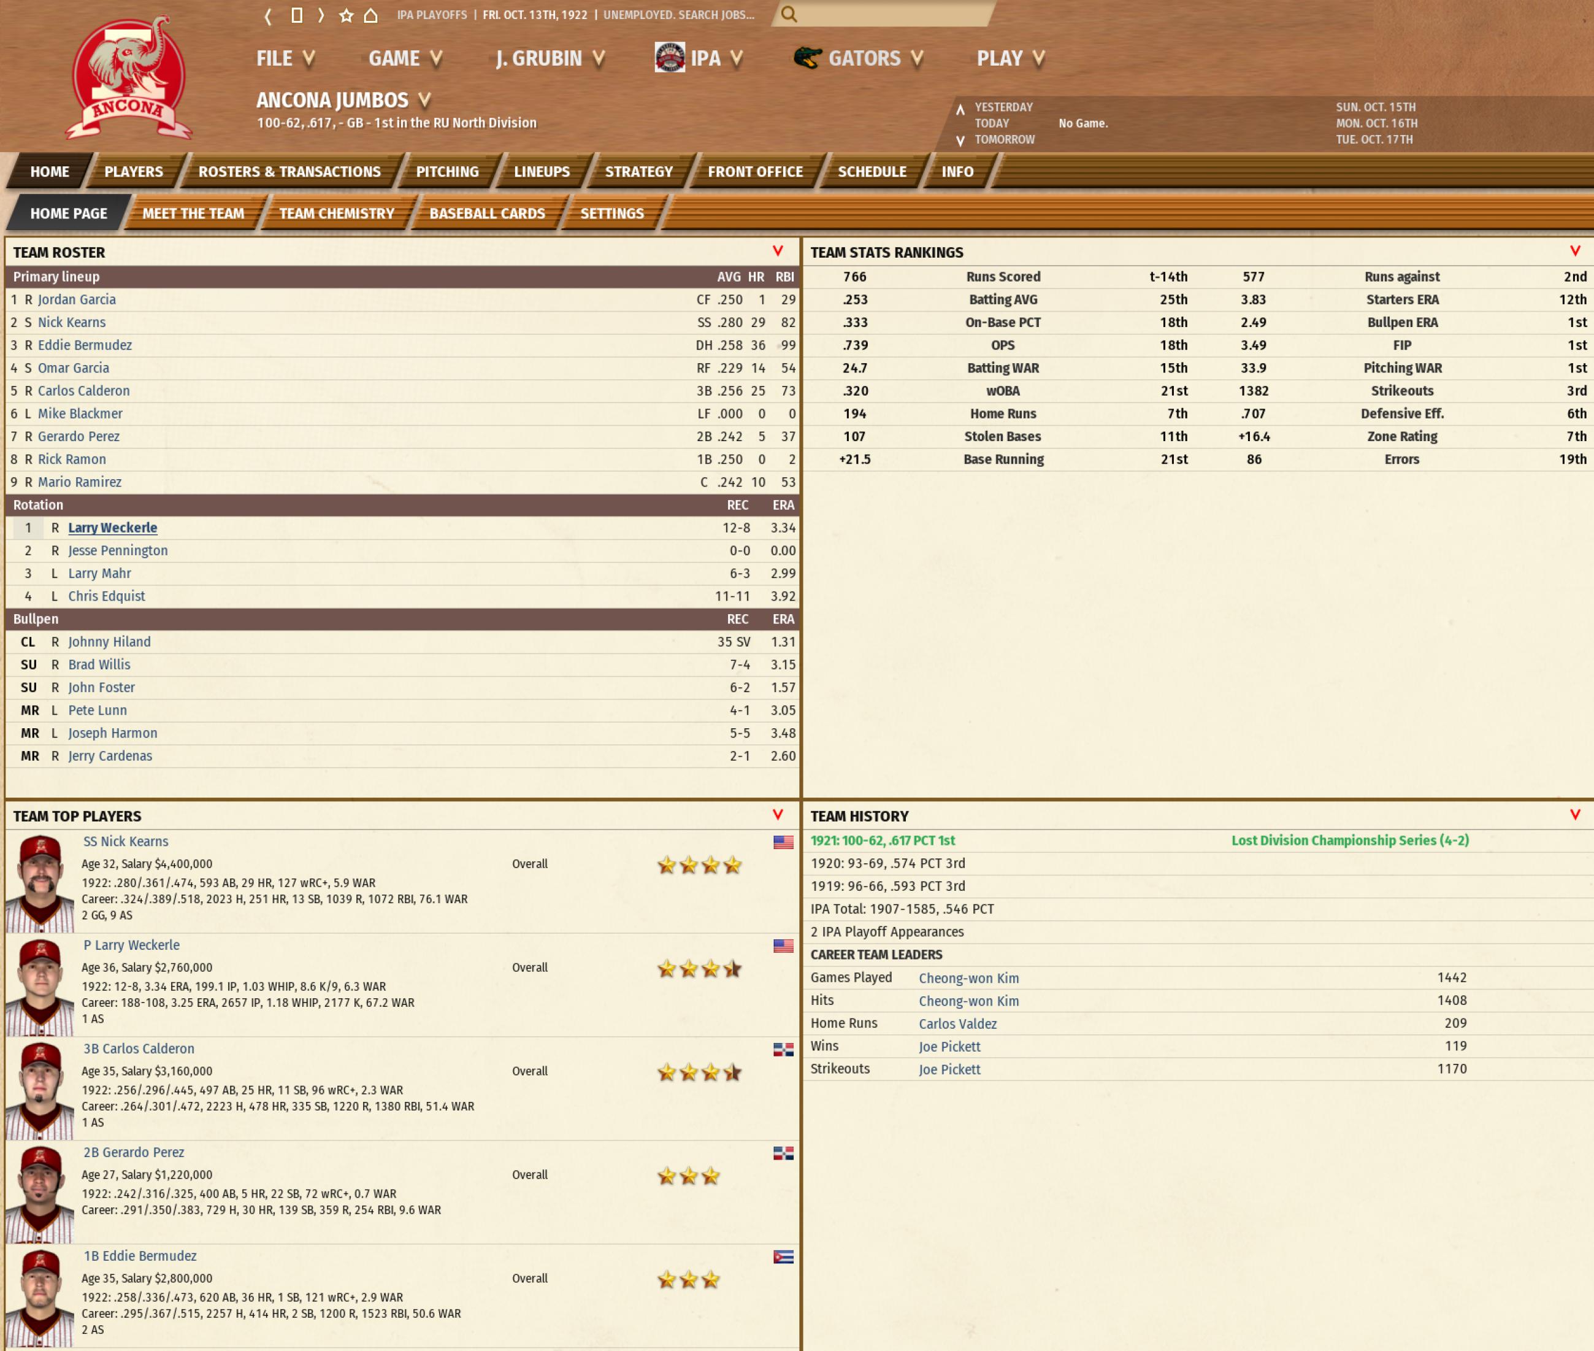Click the bookmark star icon
Viewport: 1594px width, 1351px height.
(x=346, y=15)
